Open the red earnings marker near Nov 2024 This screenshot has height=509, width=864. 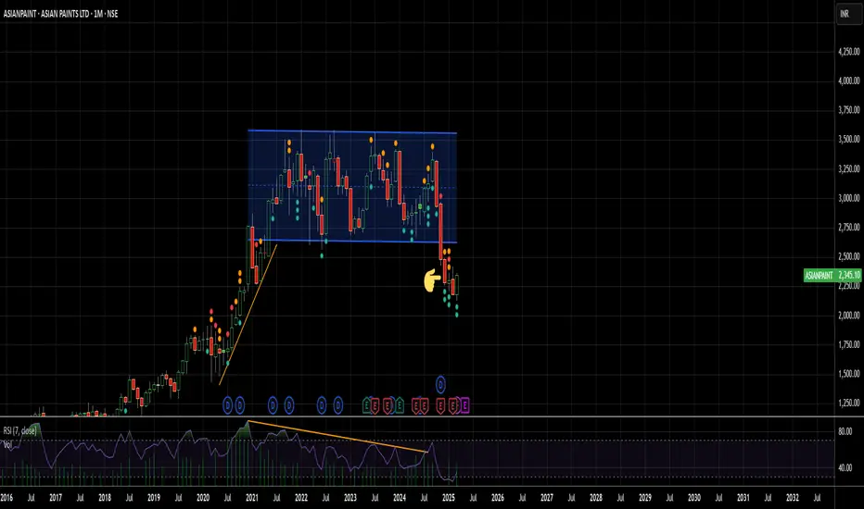coord(441,405)
